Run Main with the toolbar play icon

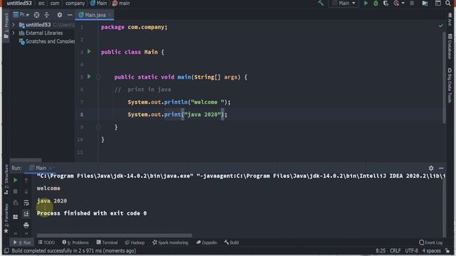(366, 3)
